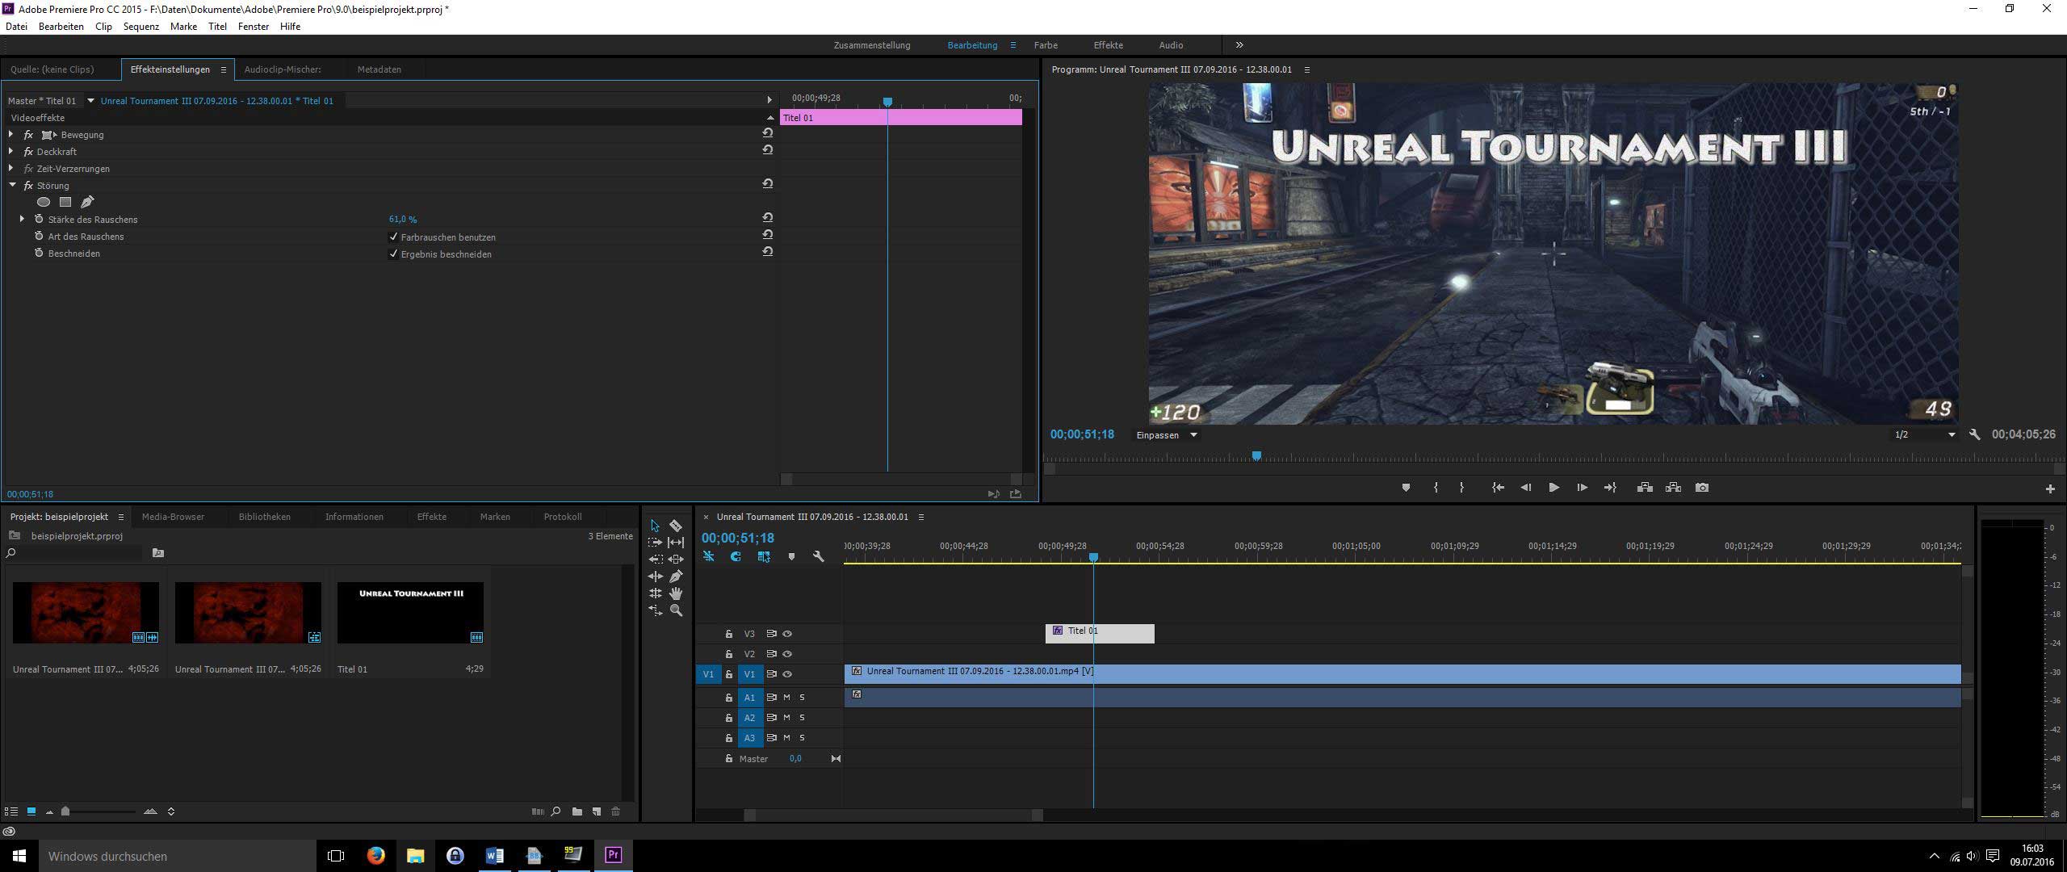Click the ellipse mask icon under Störung
The image size is (2067, 872).
point(44,202)
